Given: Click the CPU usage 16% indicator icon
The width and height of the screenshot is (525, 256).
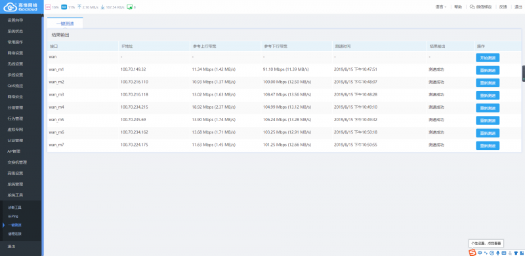Looking at the screenshot, I should pyautogui.click(x=48, y=7).
